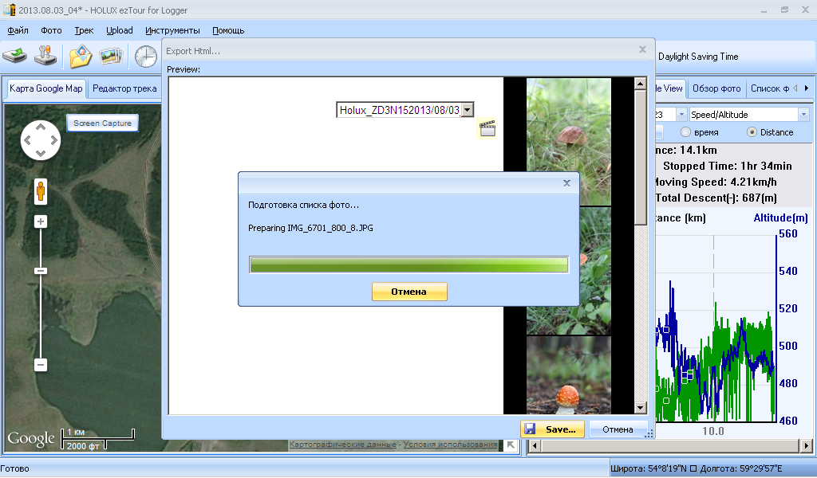Viewport: 817px width, 478px height.
Task: Open the photo folder toolbar icon
Action: pos(81,57)
